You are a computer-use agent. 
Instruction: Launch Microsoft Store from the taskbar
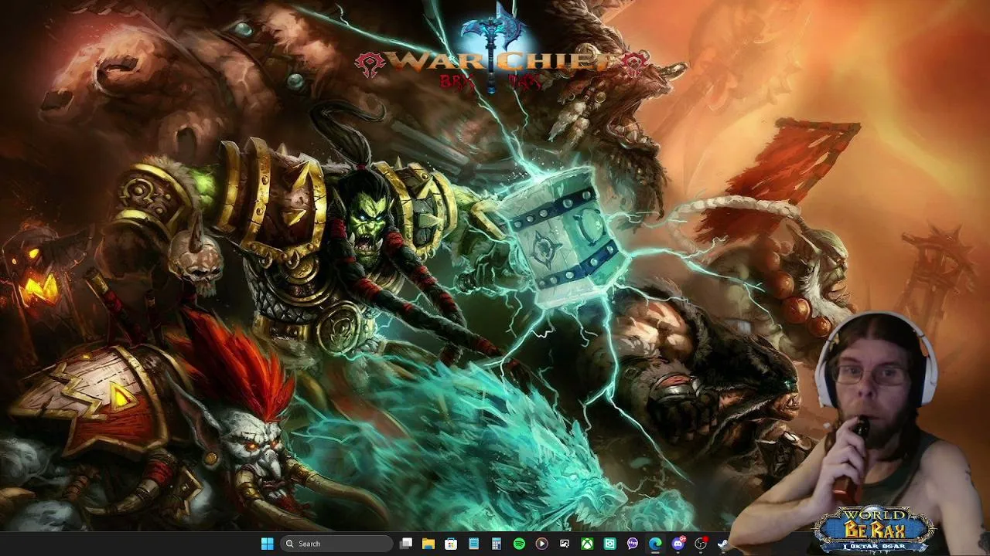(x=451, y=544)
